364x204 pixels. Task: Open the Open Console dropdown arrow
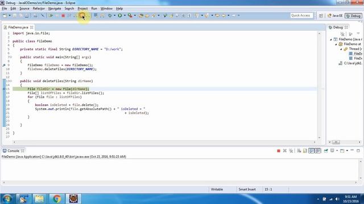pyautogui.click(x=347, y=151)
